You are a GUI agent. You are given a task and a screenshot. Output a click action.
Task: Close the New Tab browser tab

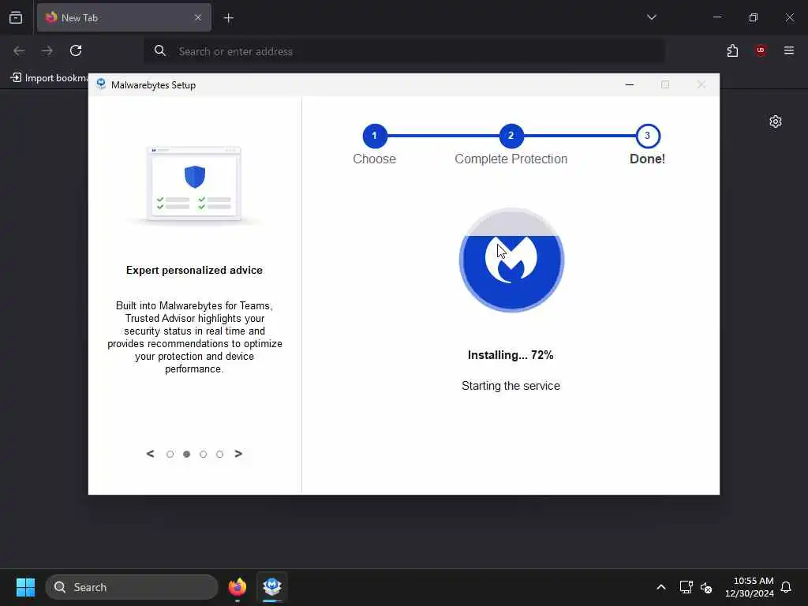tap(198, 17)
